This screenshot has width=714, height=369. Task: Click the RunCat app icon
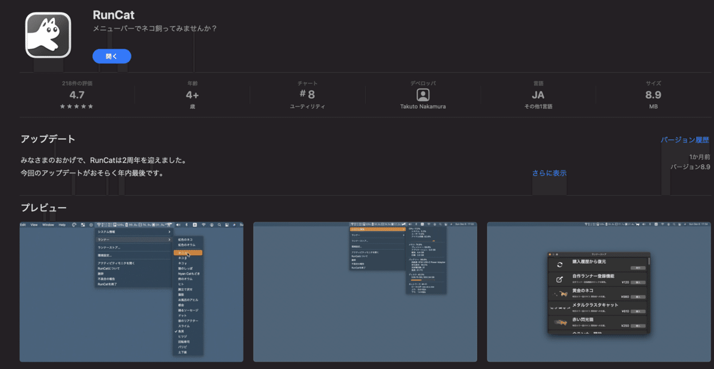[49, 35]
